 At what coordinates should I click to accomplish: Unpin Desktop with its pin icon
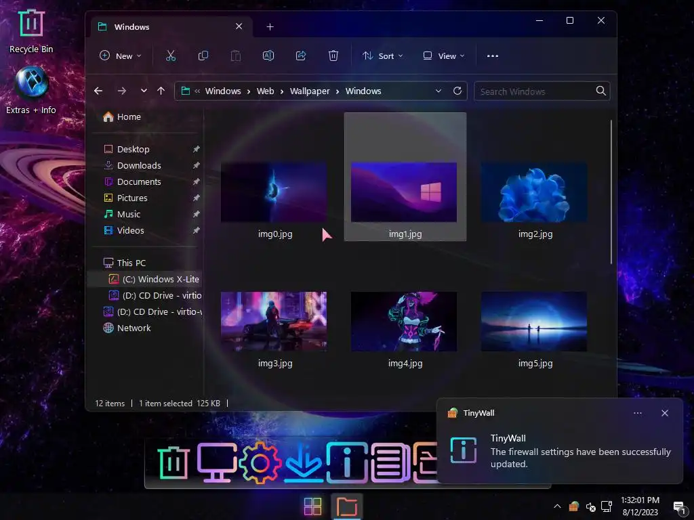point(196,149)
